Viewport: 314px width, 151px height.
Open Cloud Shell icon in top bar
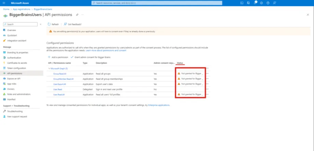[242, 3]
